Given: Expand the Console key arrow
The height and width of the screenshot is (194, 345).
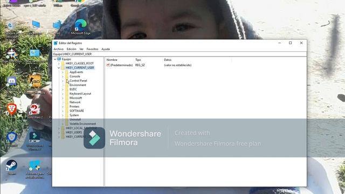Looking at the screenshot, I should click(63, 77).
